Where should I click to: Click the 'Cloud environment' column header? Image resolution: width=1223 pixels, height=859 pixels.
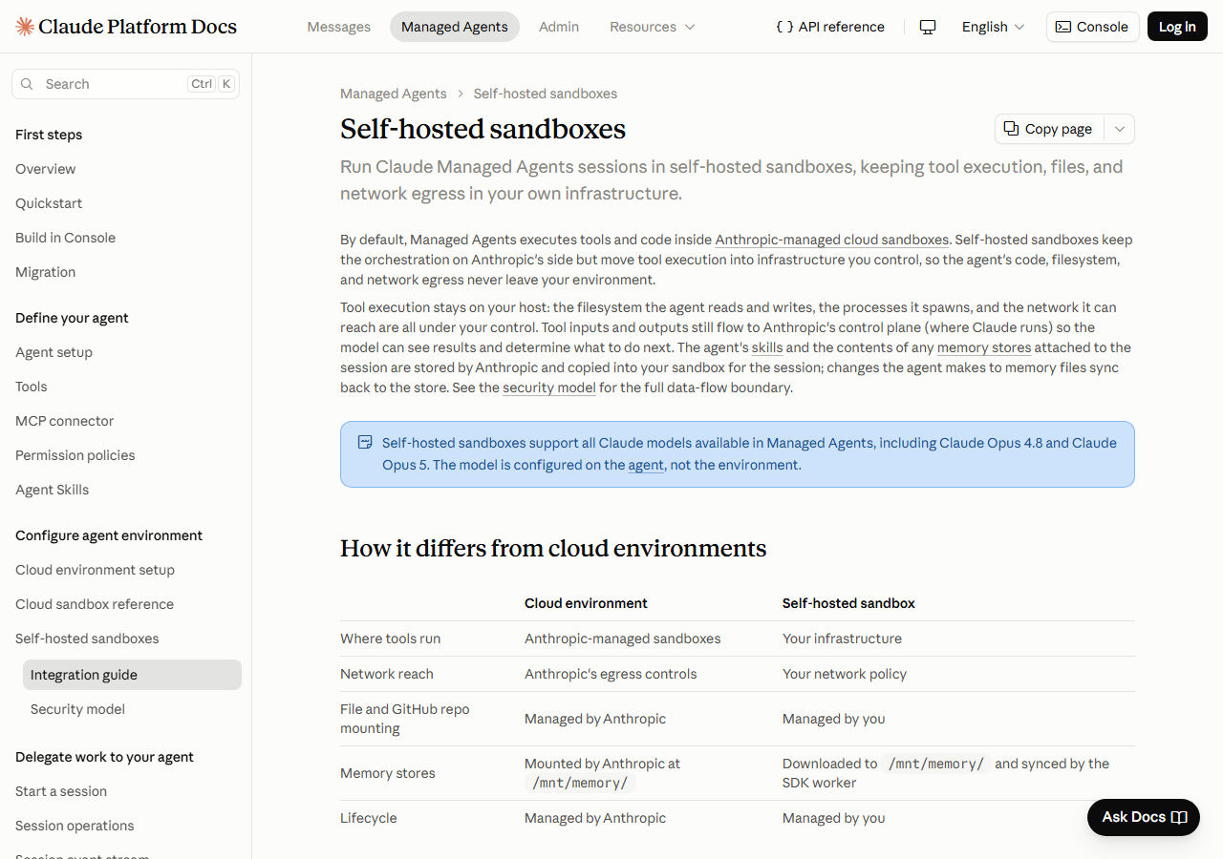586,603
